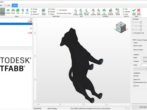The image size is (147, 110).
Task: Open the Status tab in side panel
Action: [134, 40]
